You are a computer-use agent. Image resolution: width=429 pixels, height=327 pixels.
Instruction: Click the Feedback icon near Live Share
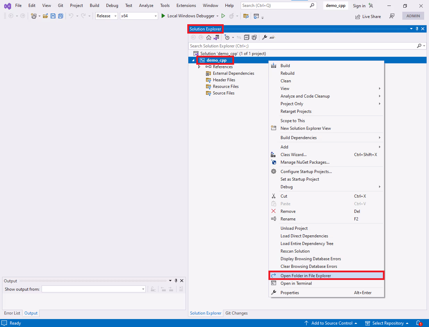click(392, 16)
